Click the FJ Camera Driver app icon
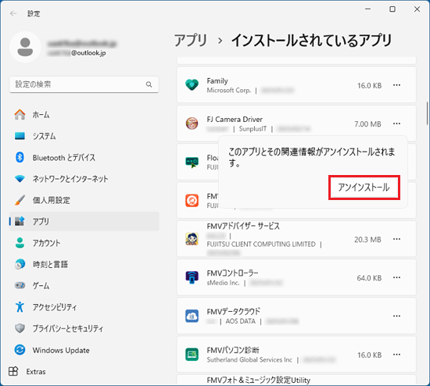The height and width of the screenshot is (386, 430). pyautogui.click(x=192, y=123)
